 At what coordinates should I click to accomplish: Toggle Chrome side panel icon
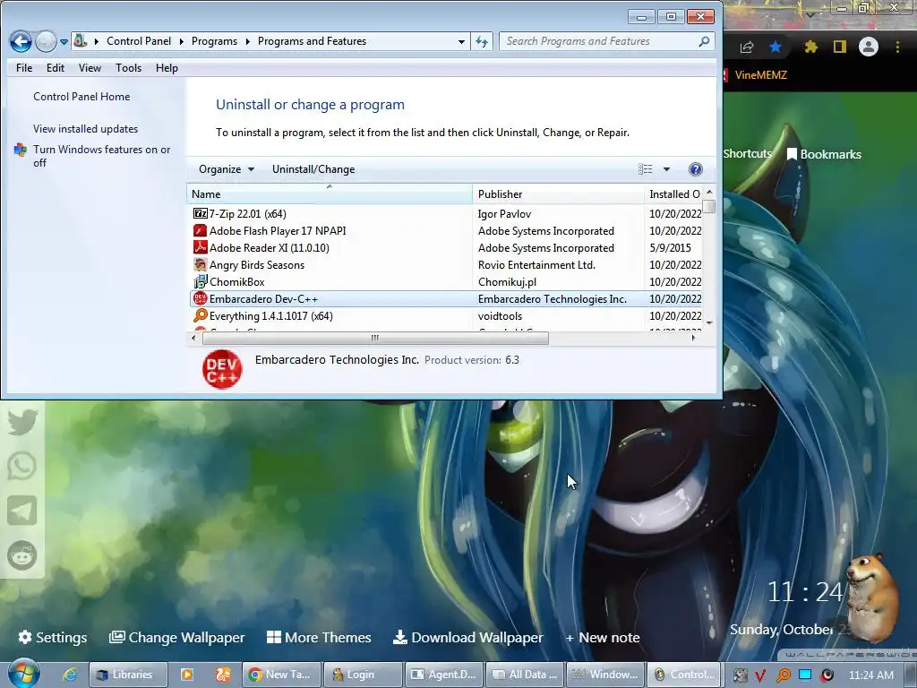840,47
